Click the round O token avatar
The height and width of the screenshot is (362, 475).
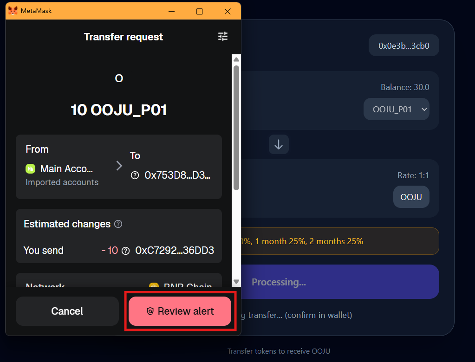(119, 79)
